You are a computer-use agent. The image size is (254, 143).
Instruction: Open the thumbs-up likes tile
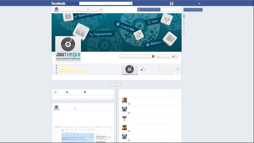click(x=148, y=69)
